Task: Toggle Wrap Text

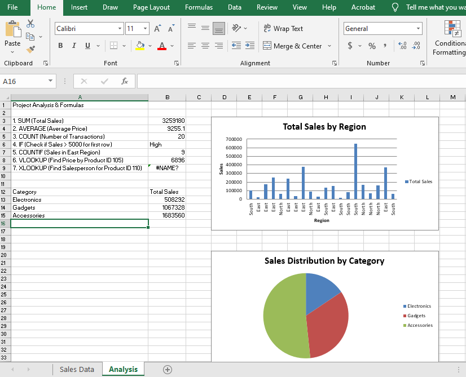Action: [x=283, y=29]
